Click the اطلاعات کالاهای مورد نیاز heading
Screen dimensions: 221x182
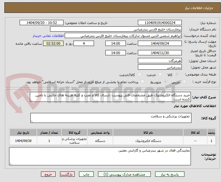[195, 106]
